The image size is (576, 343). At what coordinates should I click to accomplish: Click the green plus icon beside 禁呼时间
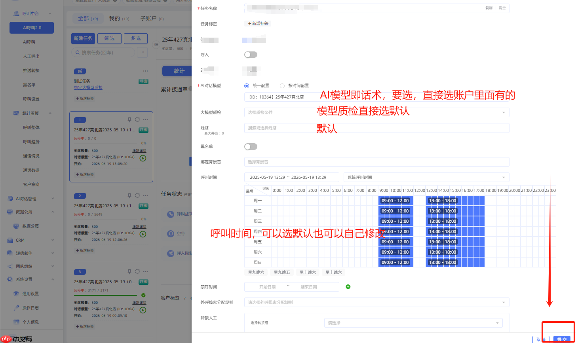(348, 287)
